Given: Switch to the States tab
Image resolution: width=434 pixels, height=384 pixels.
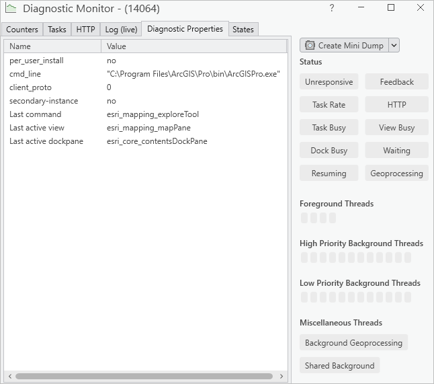Looking at the screenshot, I should tap(243, 30).
